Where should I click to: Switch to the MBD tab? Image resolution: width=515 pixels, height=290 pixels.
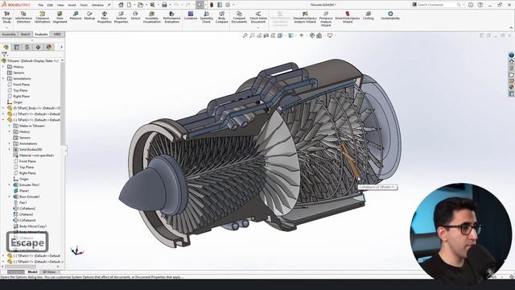(x=57, y=34)
